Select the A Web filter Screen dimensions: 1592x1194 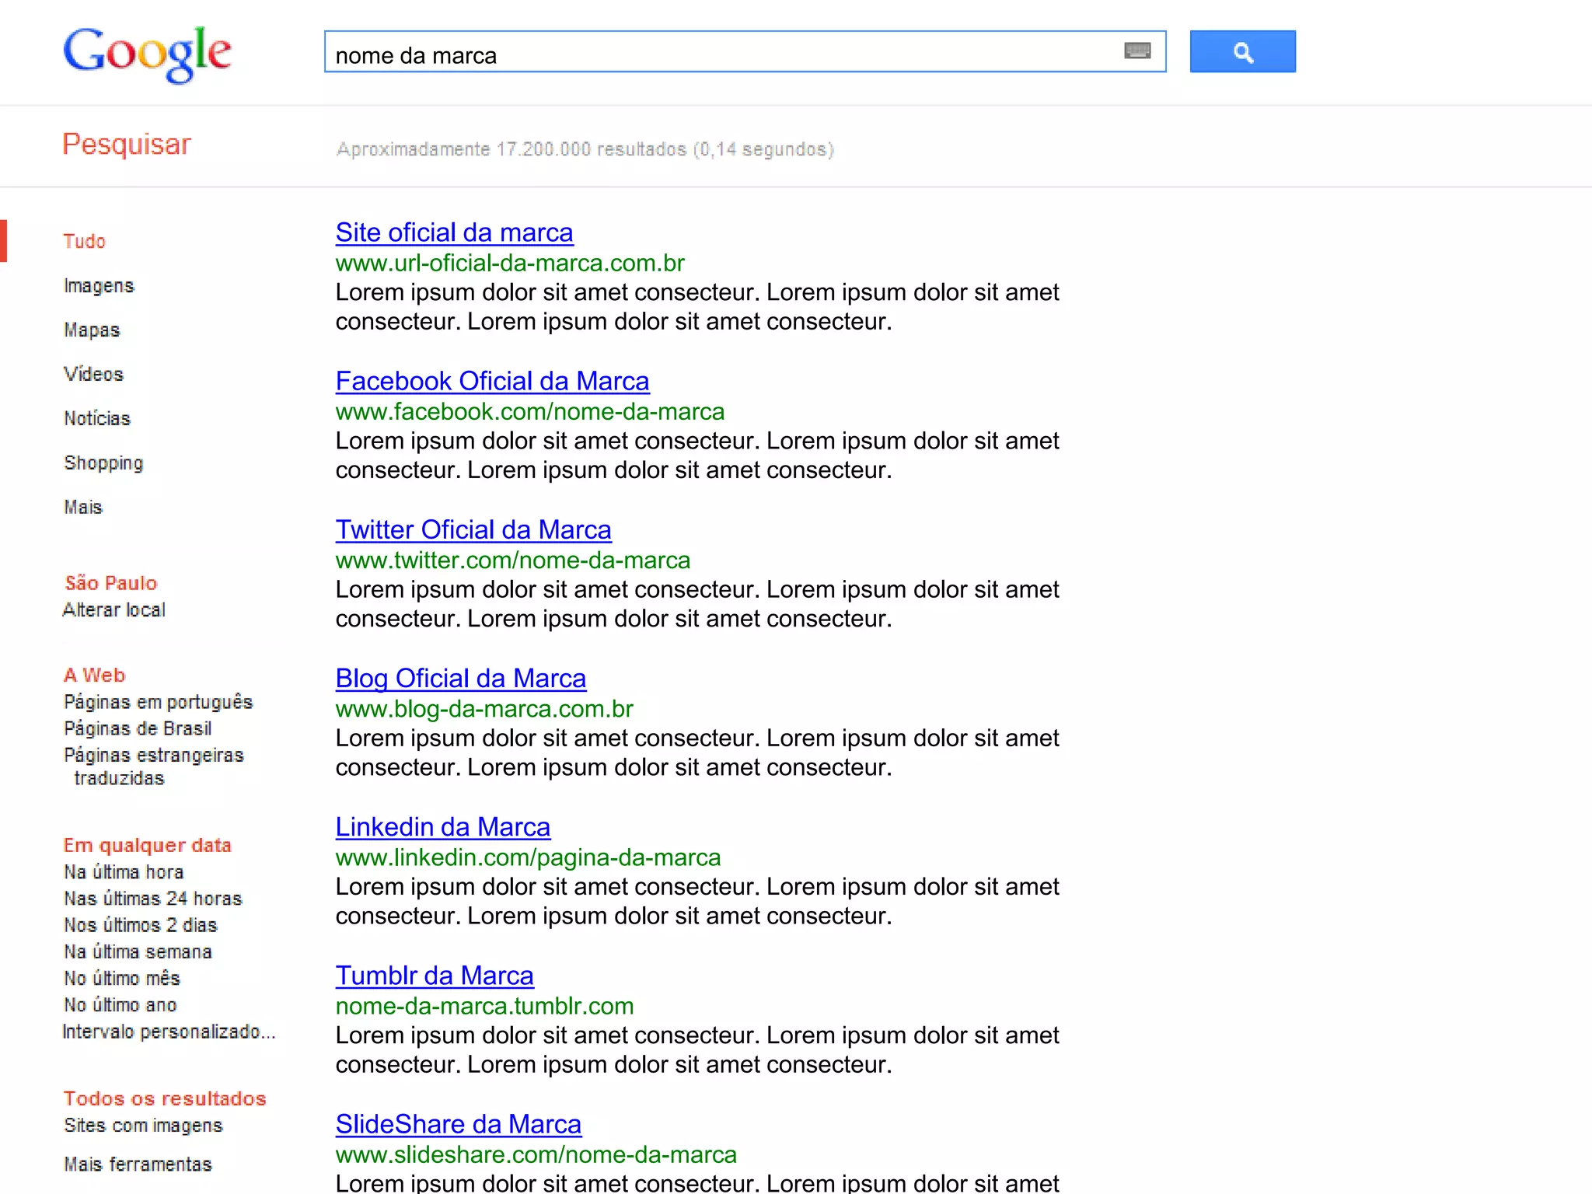tap(94, 676)
